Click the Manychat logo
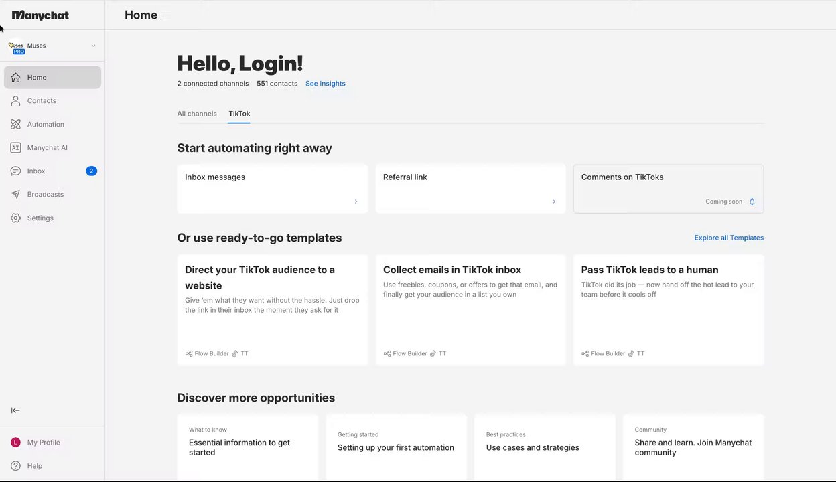This screenshot has width=836, height=482. coord(40,15)
